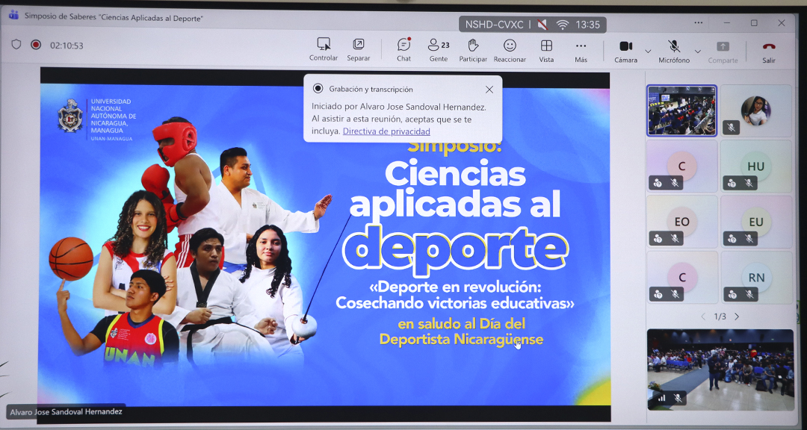Open the Reaccionar emoji menu
The height and width of the screenshot is (430, 807).
[510, 49]
